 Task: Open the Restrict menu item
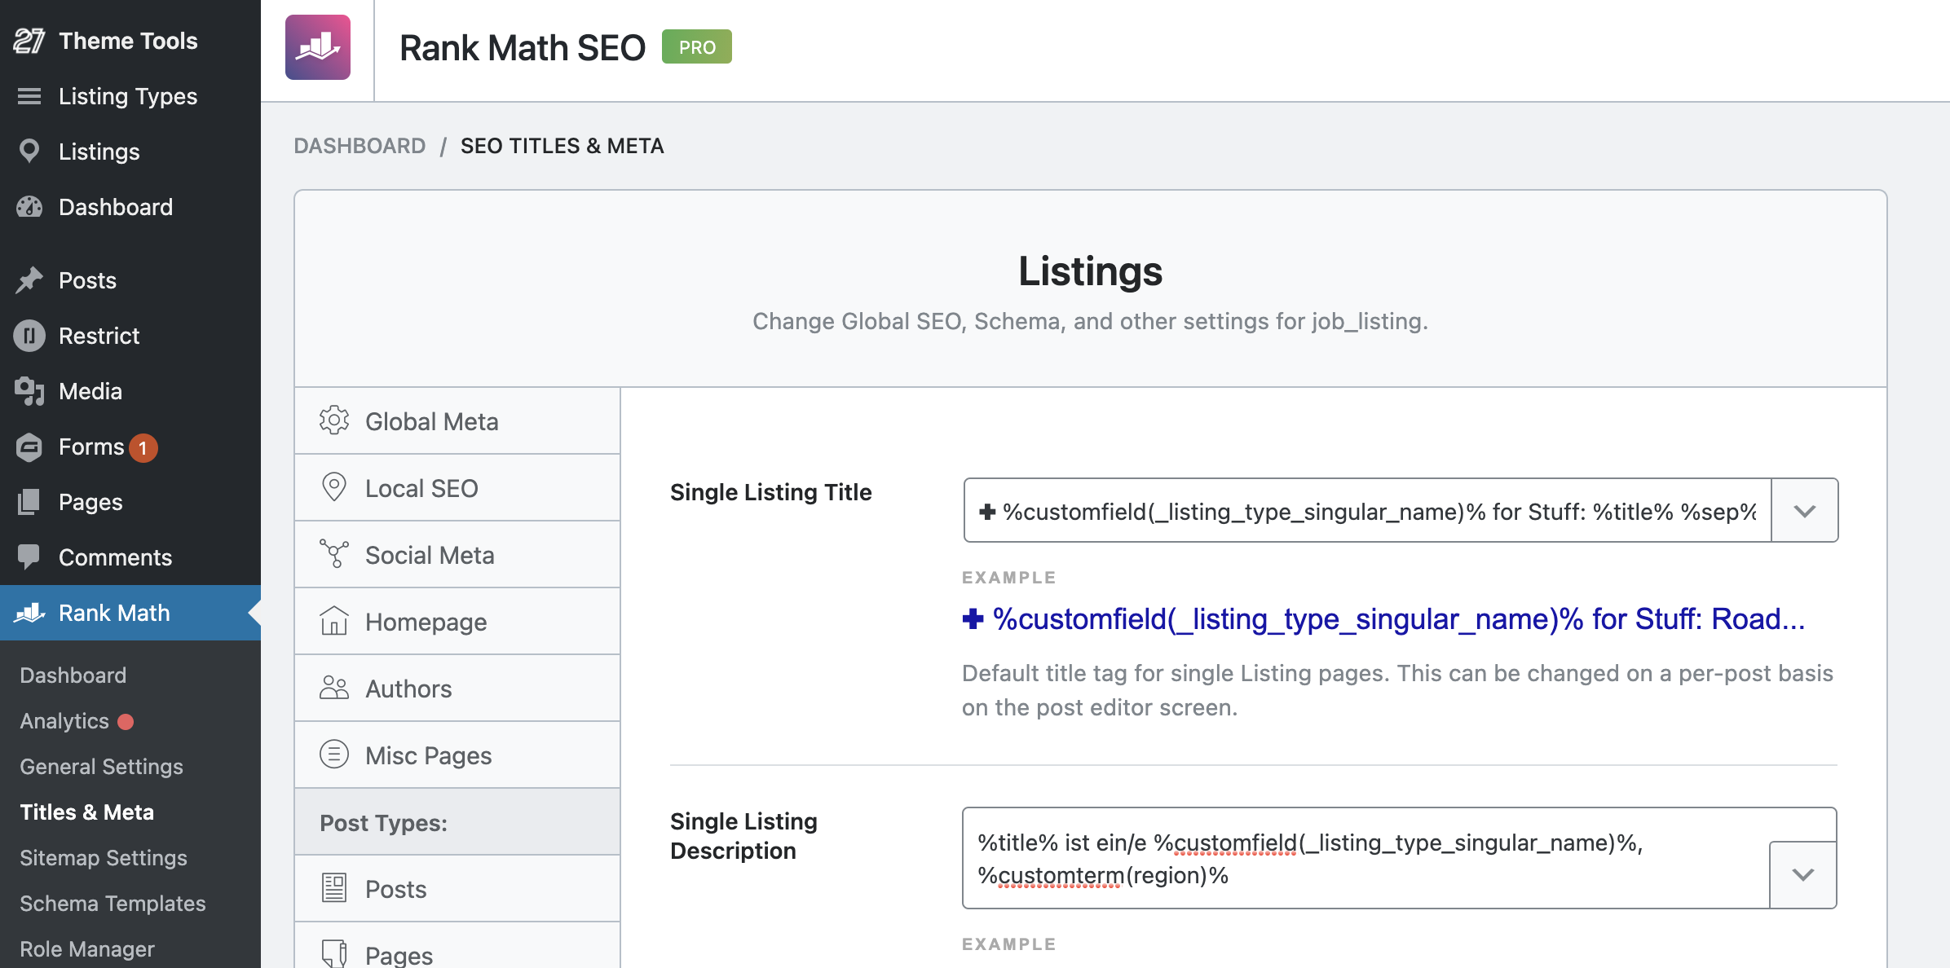[x=130, y=336]
